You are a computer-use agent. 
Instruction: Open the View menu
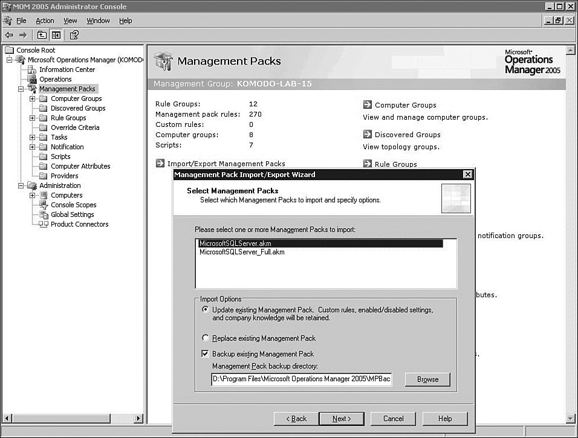click(x=70, y=21)
